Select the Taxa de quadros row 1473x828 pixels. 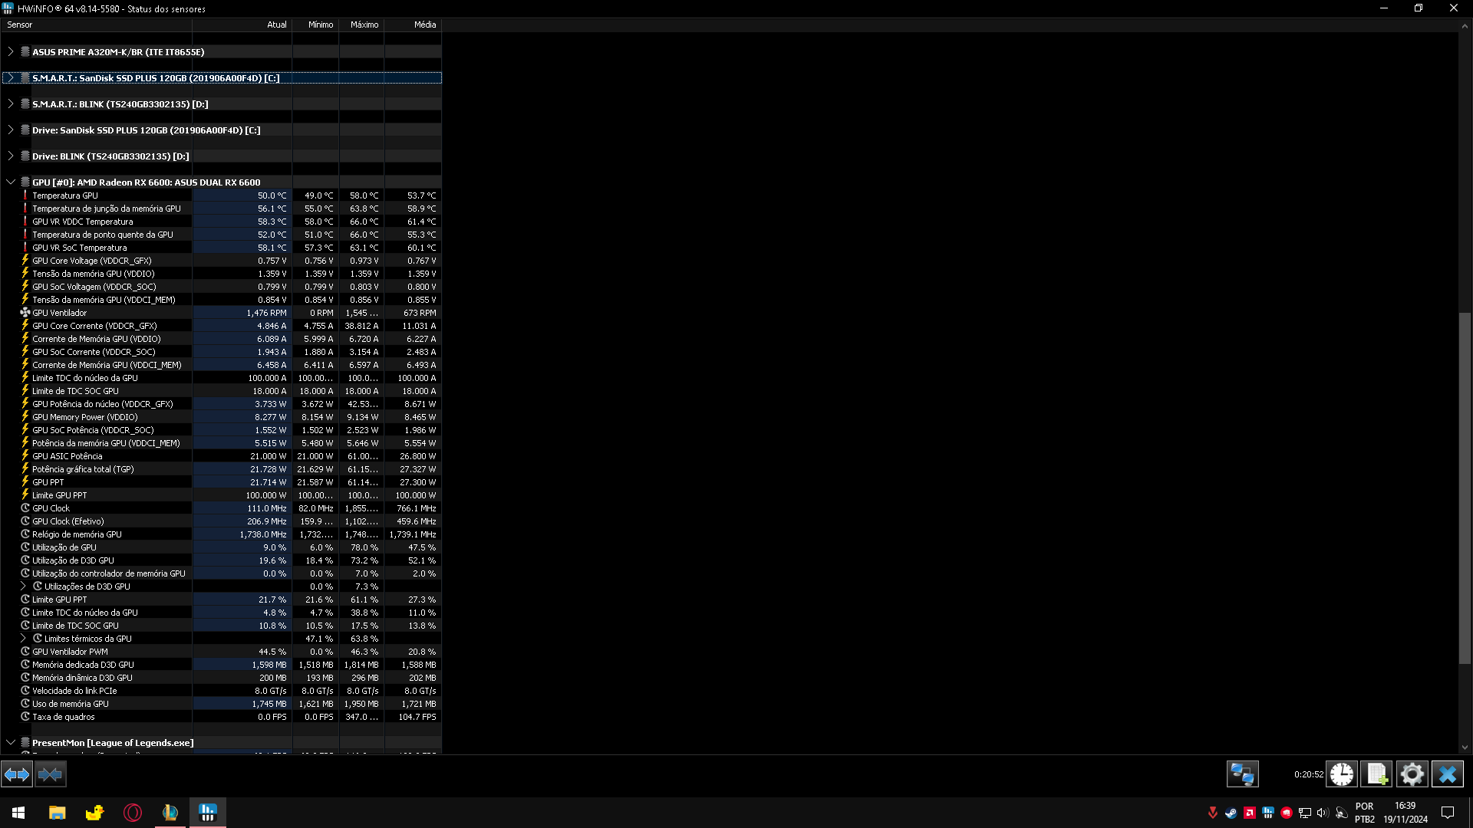click(64, 717)
